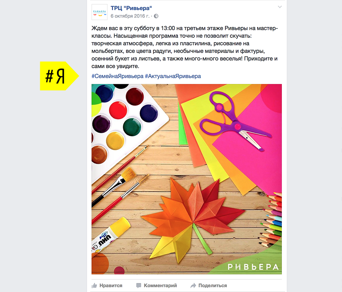The image size is (342, 292).
Task: Click the РИВЬЕРА watermark on the image
Action: pos(253,267)
